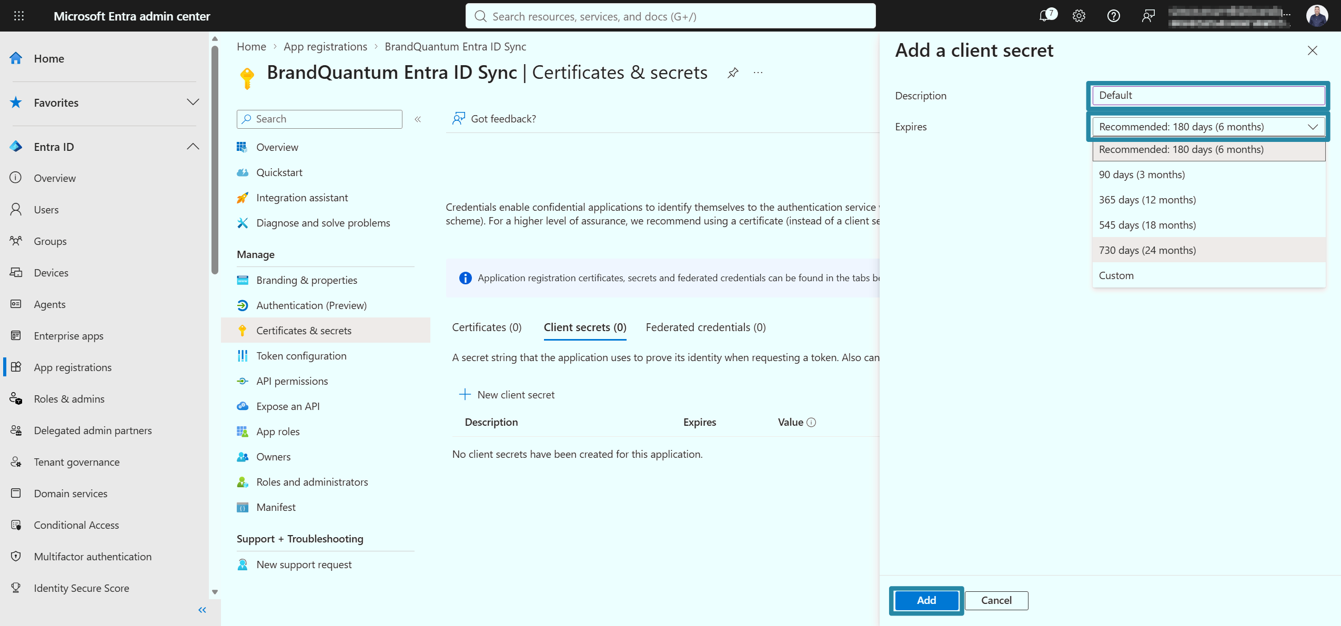The height and width of the screenshot is (626, 1341).
Task: Click the app menu Search field
Action: click(319, 119)
